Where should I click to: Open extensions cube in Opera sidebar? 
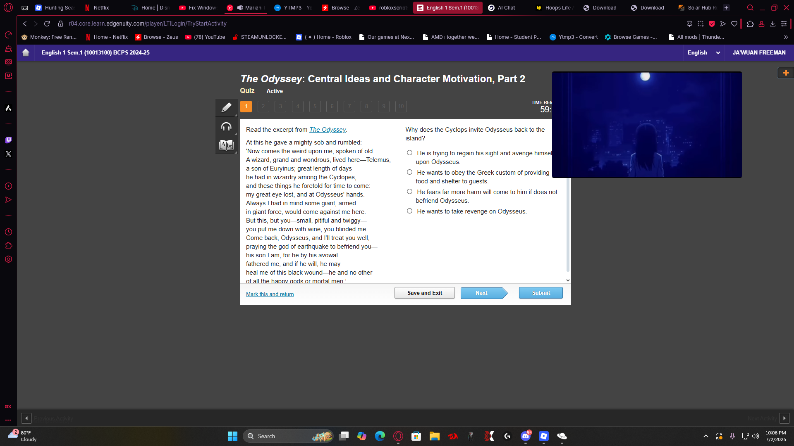coord(8,246)
